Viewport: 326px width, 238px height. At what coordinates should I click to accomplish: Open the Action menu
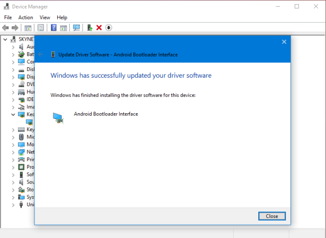click(x=25, y=17)
